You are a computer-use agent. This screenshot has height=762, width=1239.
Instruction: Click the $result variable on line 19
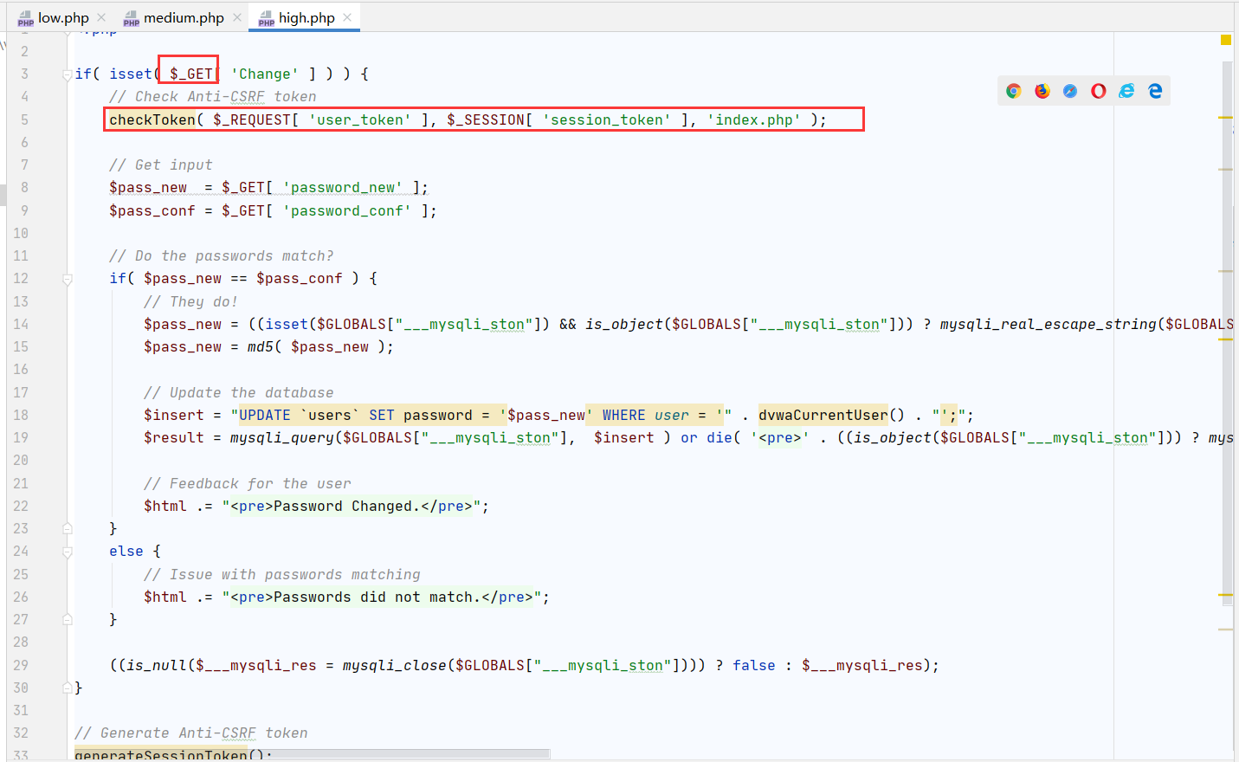click(x=174, y=438)
